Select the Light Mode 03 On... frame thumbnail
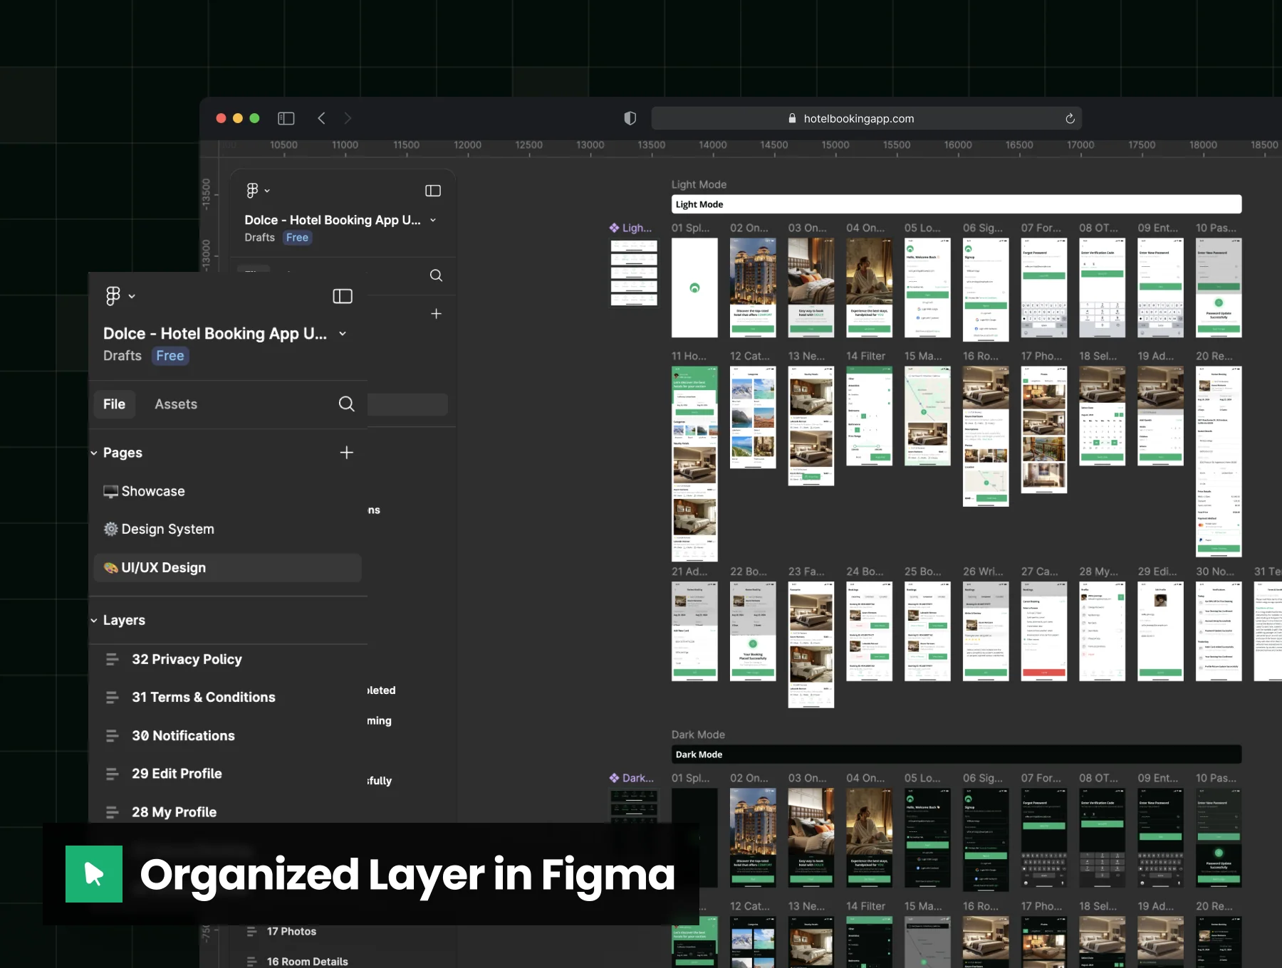The height and width of the screenshot is (968, 1282). (x=811, y=288)
